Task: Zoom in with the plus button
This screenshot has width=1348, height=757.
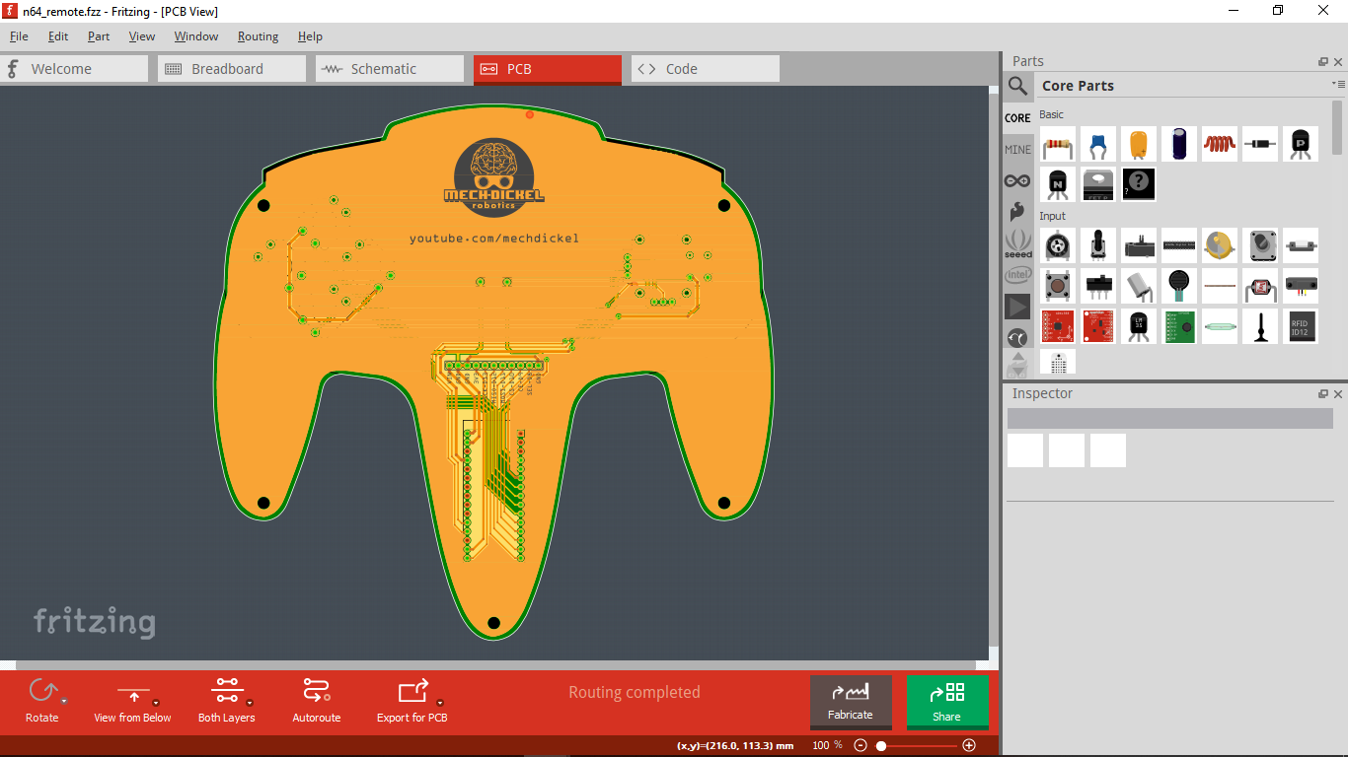Action: point(969,746)
